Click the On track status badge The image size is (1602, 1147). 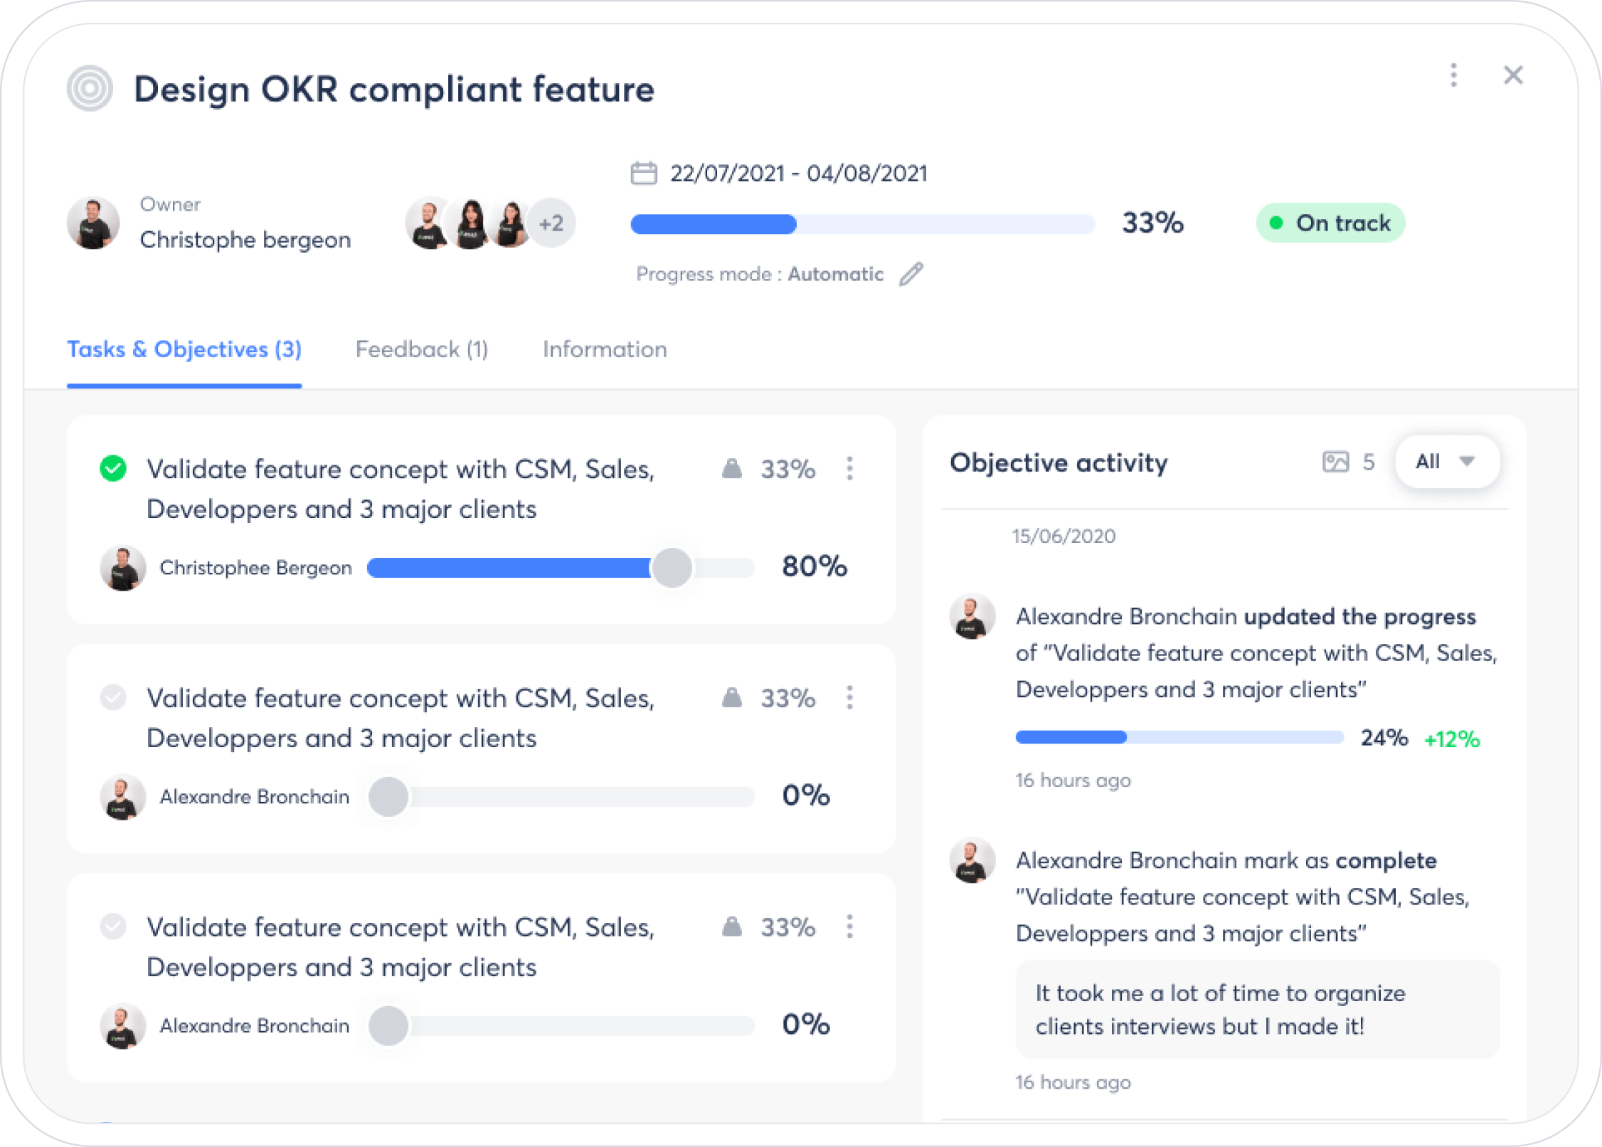(x=1330, y=223)
